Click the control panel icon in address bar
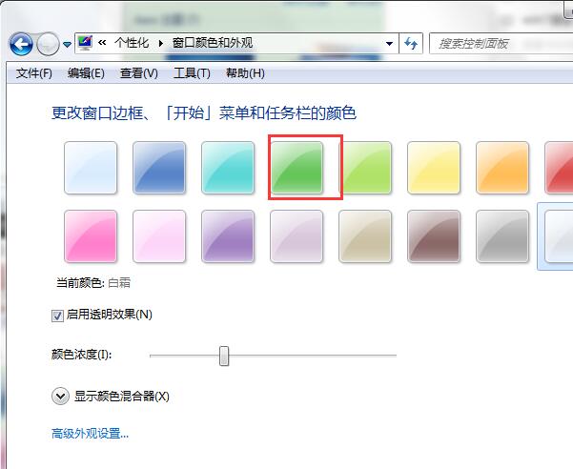Viewport: 573px width, 469px height. pyautogui.click(x=85, y=43)
